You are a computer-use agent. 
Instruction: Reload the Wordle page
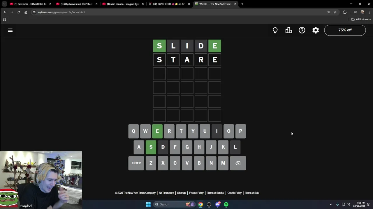click(19, 12)
